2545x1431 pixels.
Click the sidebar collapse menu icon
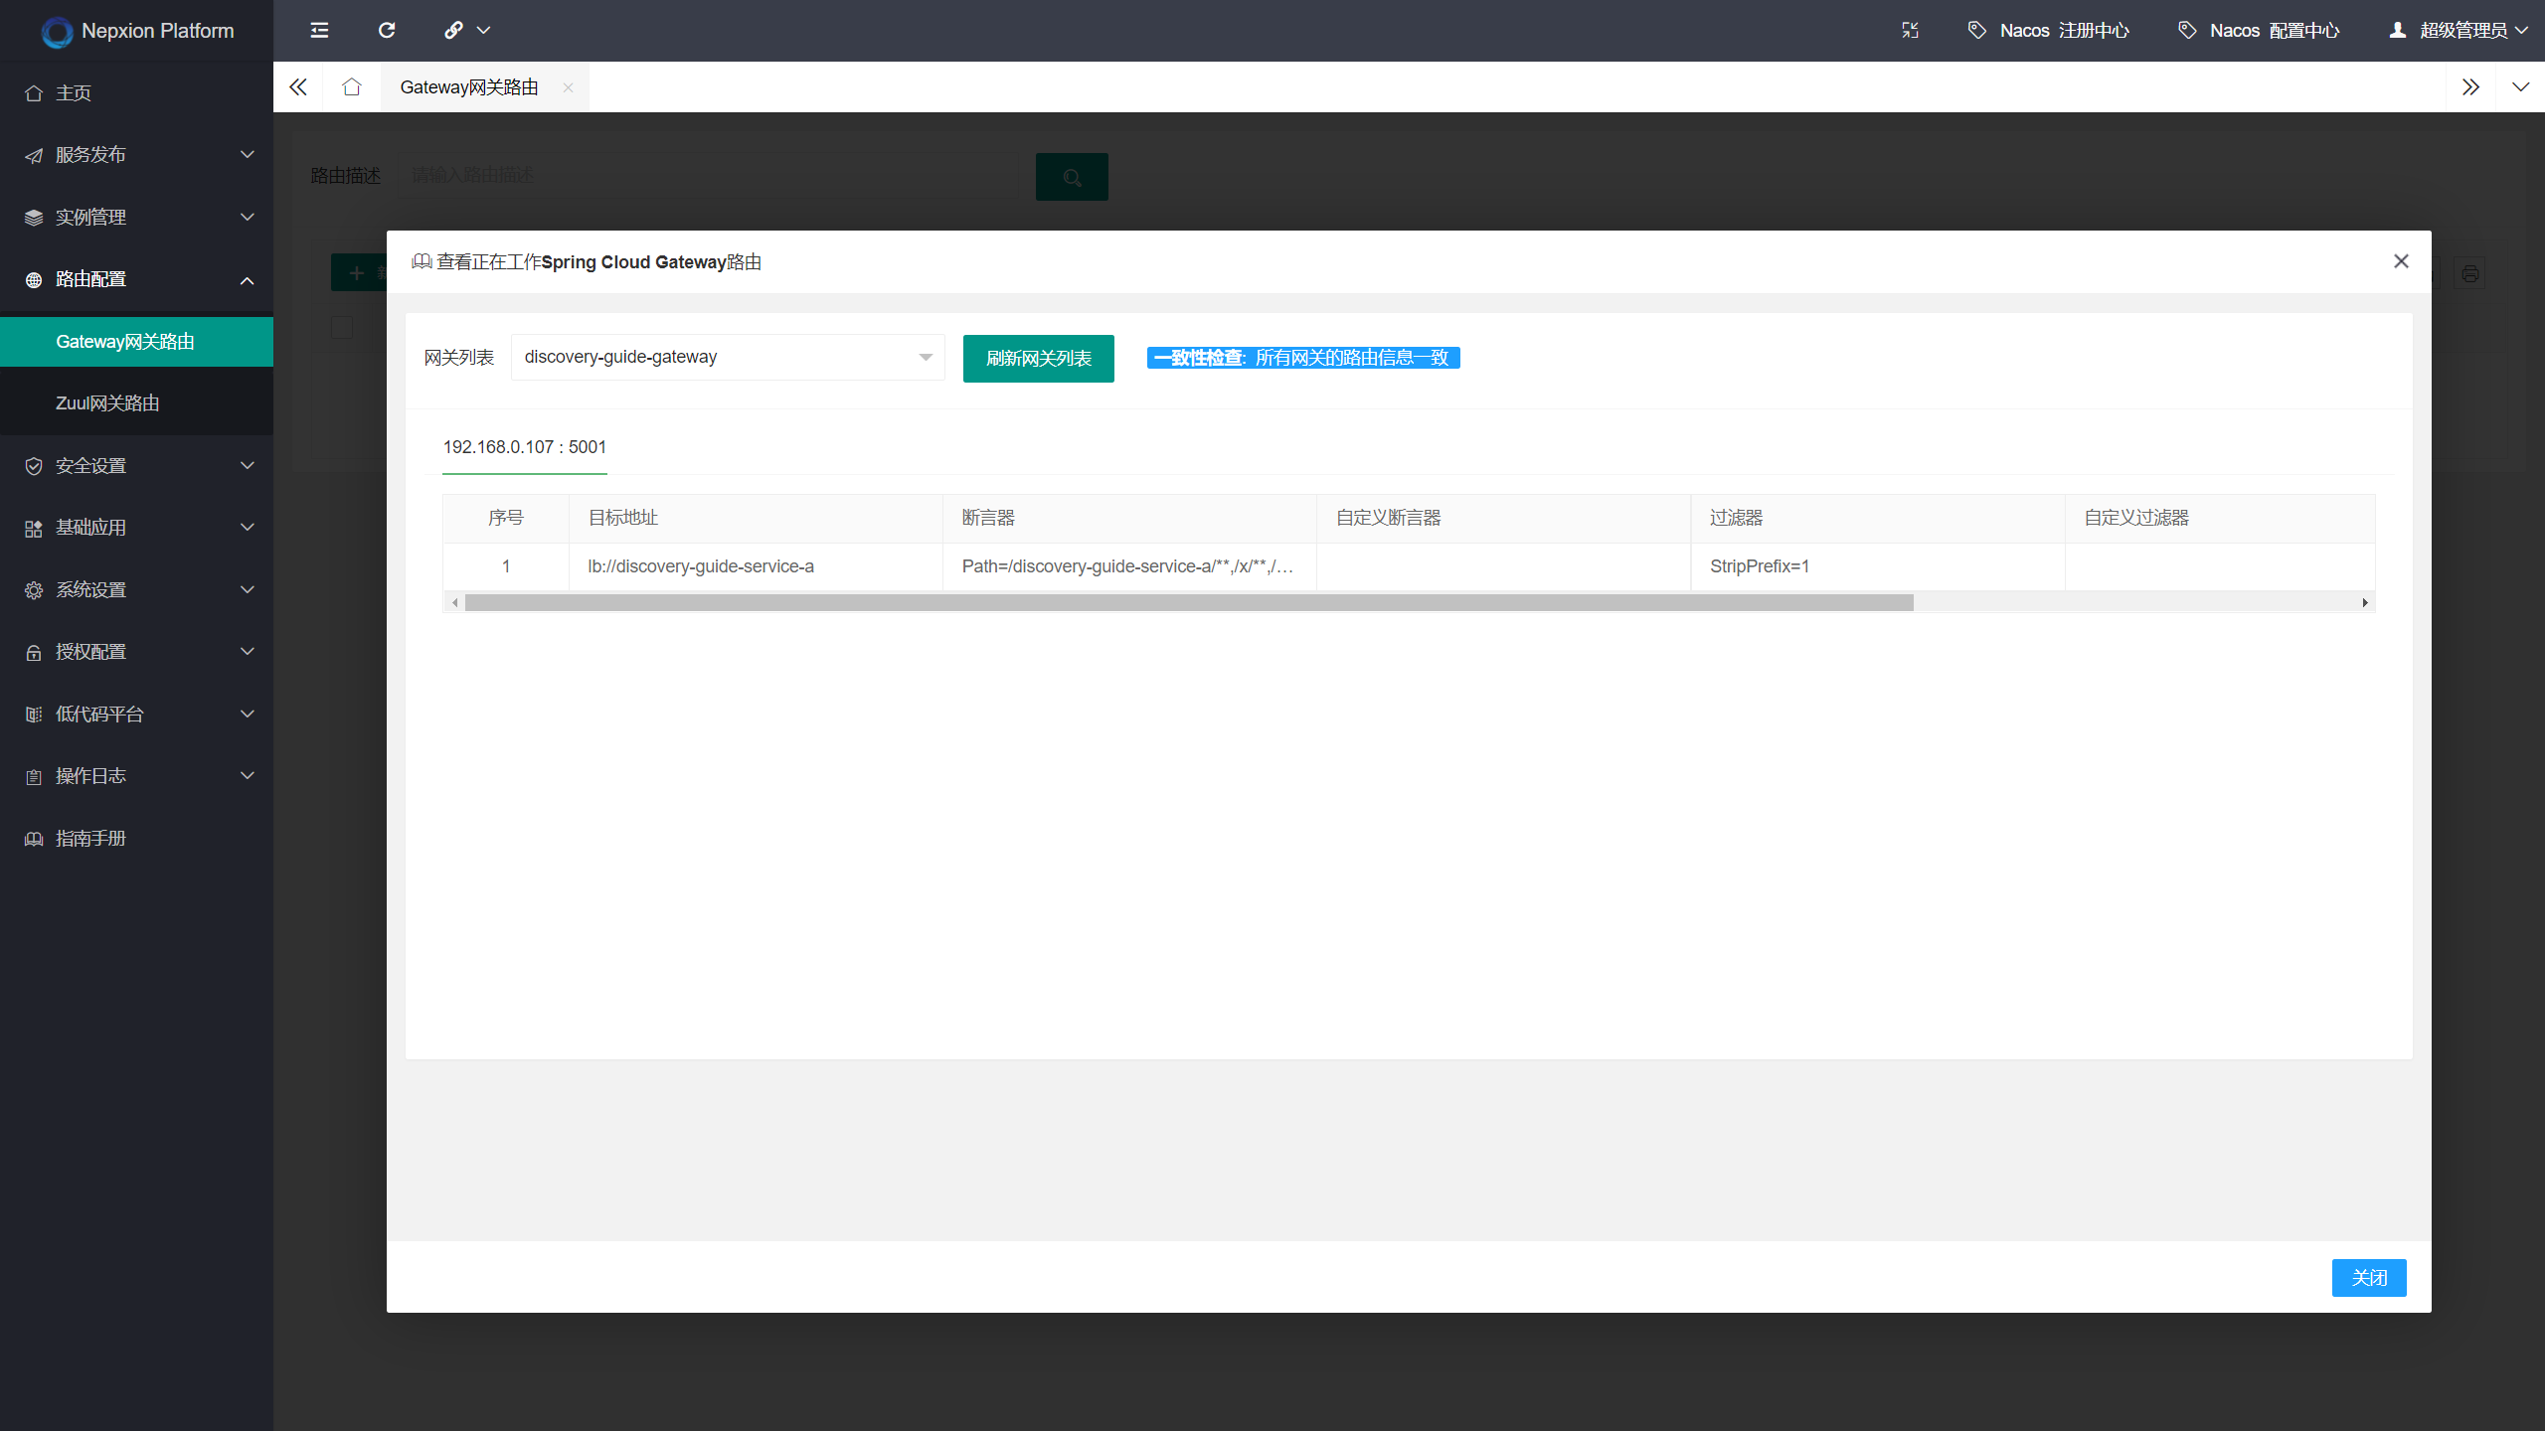319,30
